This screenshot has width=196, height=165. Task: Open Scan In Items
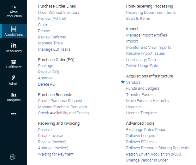click(x=138, y=19)
